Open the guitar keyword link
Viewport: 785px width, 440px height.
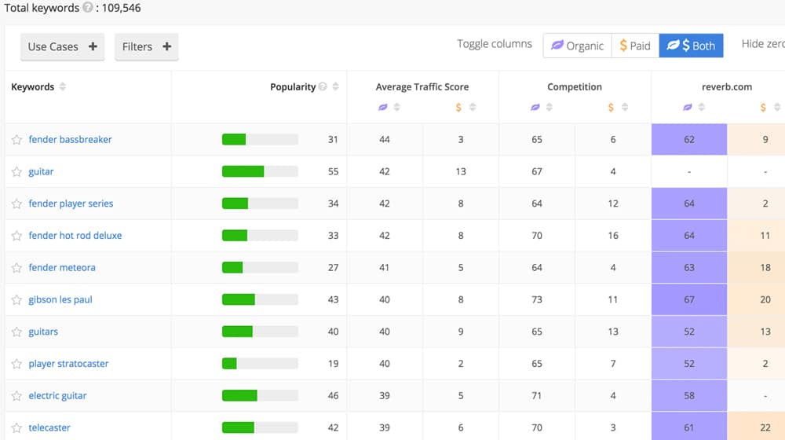coord(41,171)
